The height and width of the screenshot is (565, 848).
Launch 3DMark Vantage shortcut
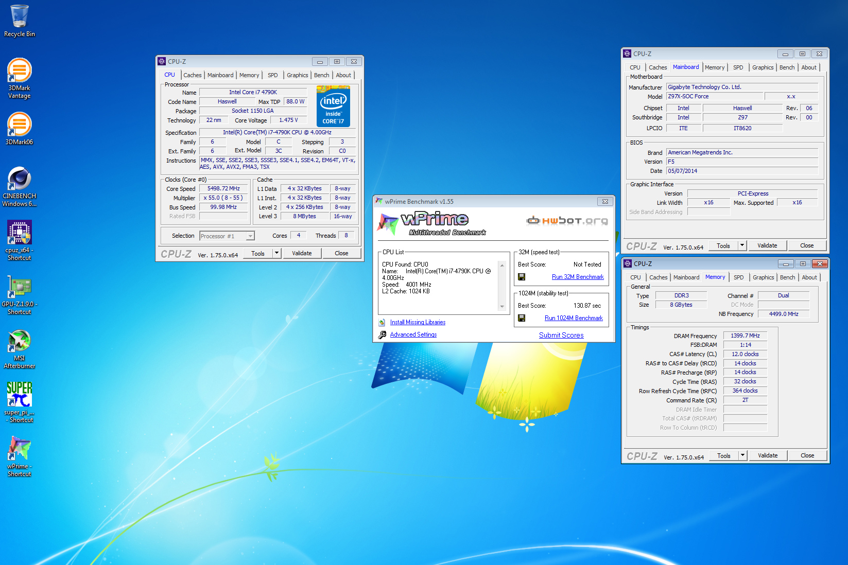click(x=20, y=78)
